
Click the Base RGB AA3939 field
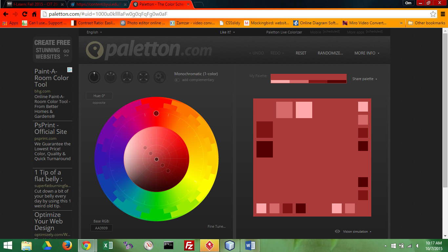click(101, 228)
